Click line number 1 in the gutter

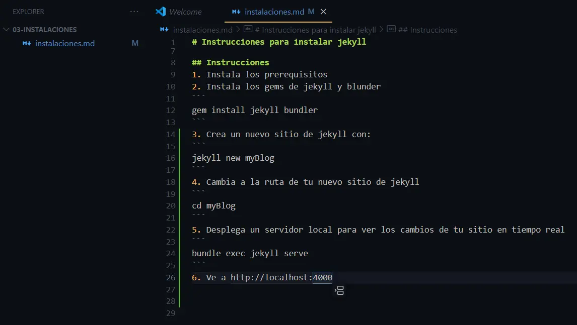pos(173,42)
